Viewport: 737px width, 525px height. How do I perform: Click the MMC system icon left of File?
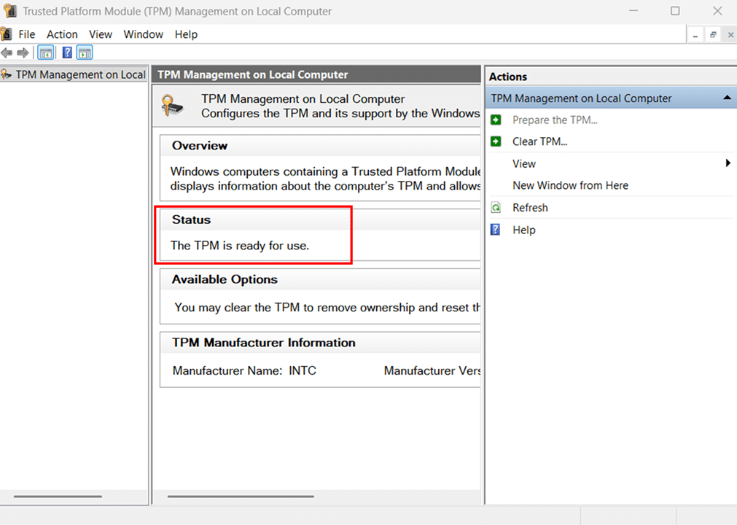pos(6,34)
